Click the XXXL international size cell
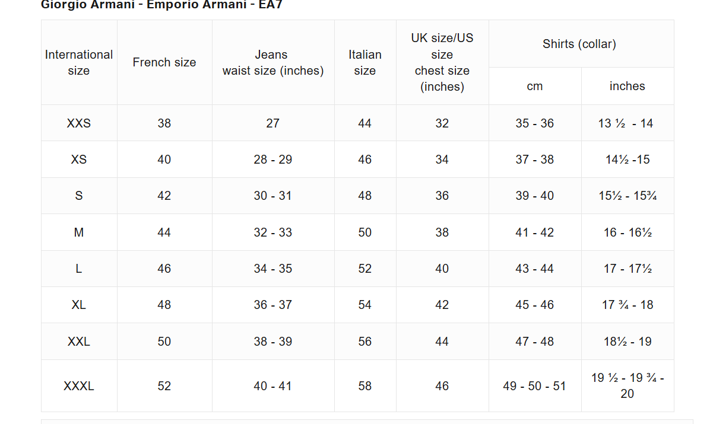 coord(79,386)
